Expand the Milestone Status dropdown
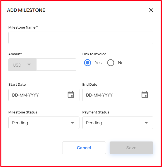 [x=44, y=123]
